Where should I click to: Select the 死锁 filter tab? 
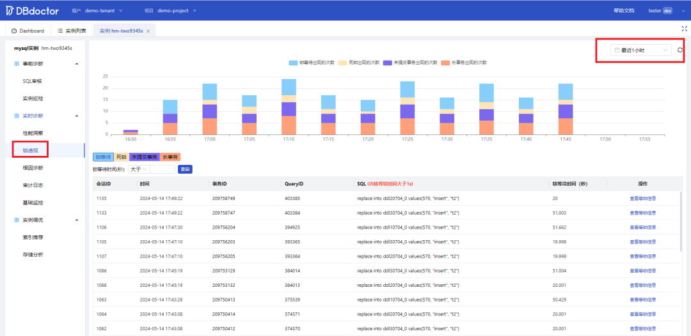(x=121, y=157)
